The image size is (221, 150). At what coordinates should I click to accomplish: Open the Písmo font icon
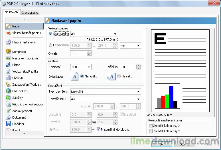(8, 65)
